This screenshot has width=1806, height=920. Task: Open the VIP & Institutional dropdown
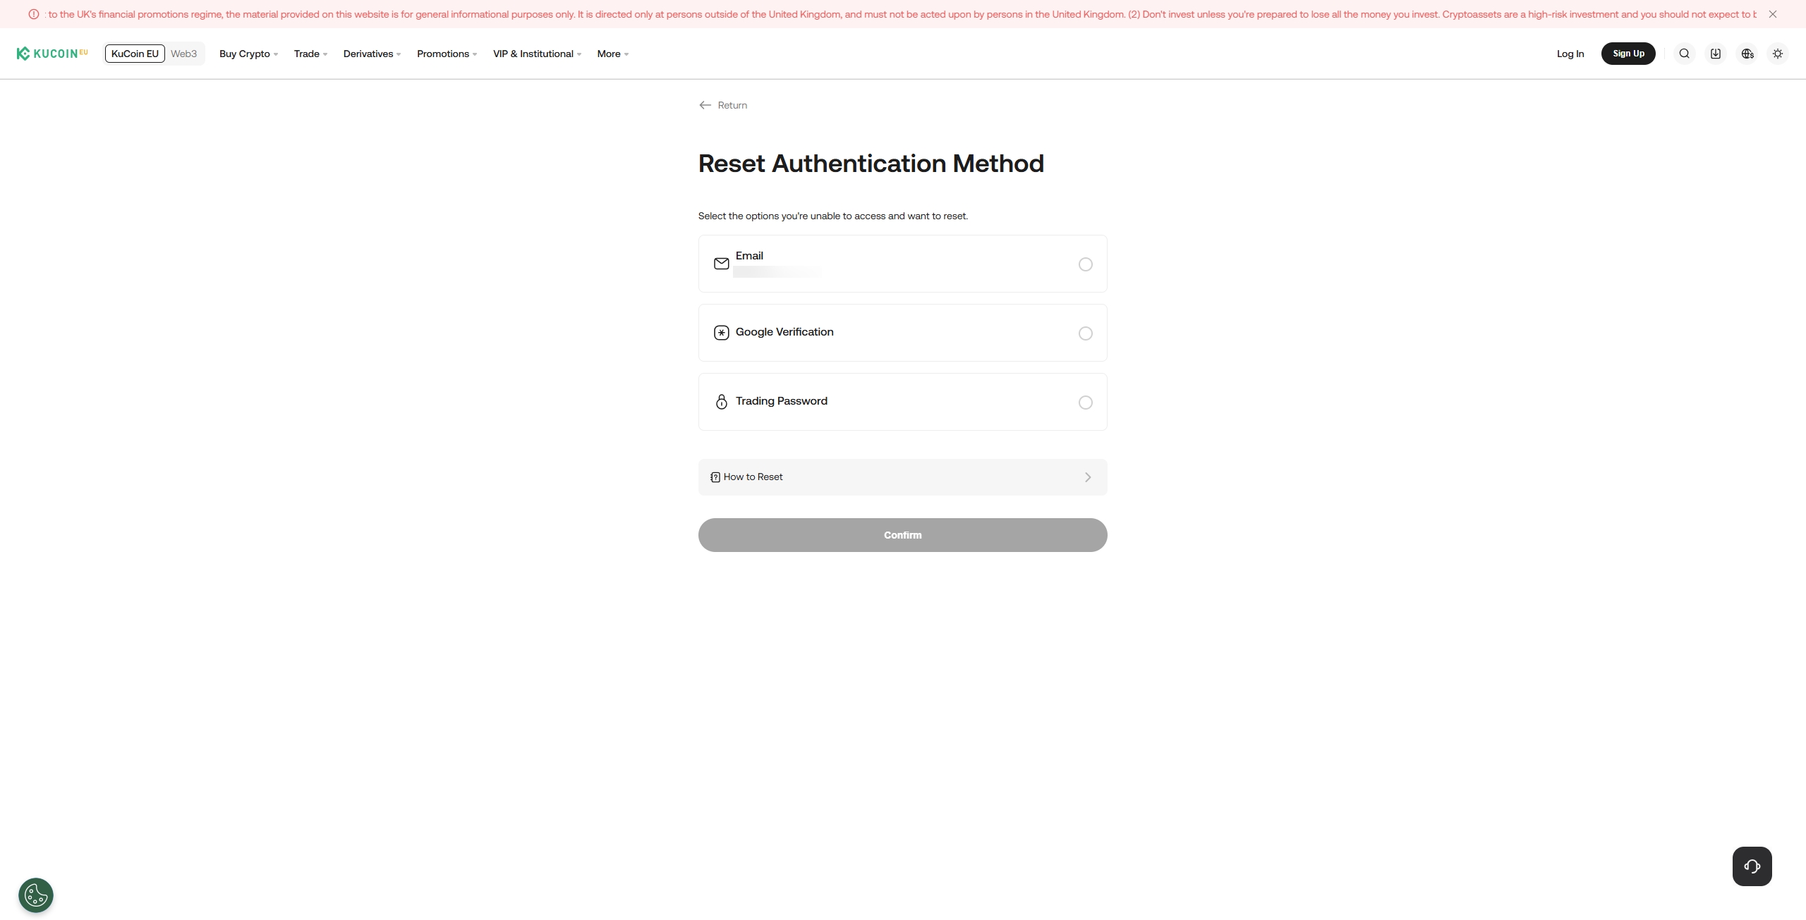(537, 54)
